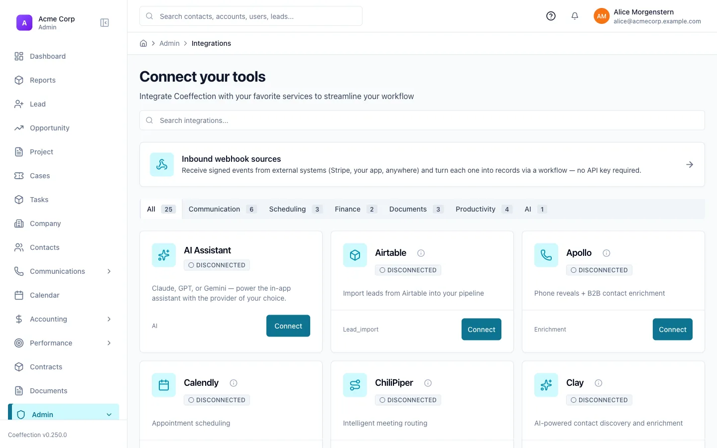Open the Contracts sidebar item

64,367
